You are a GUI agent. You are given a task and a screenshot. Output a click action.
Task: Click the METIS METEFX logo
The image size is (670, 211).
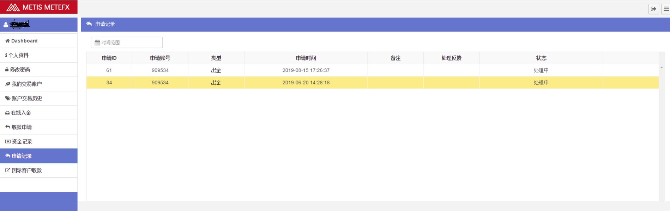point(38,7)
